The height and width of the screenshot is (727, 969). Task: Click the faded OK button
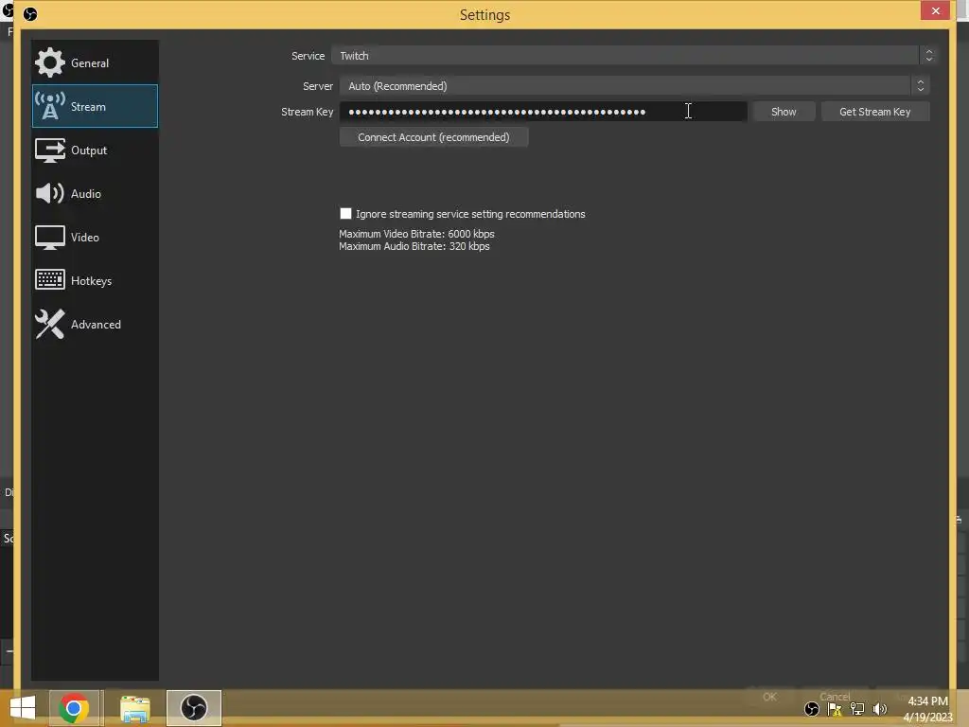770,697
